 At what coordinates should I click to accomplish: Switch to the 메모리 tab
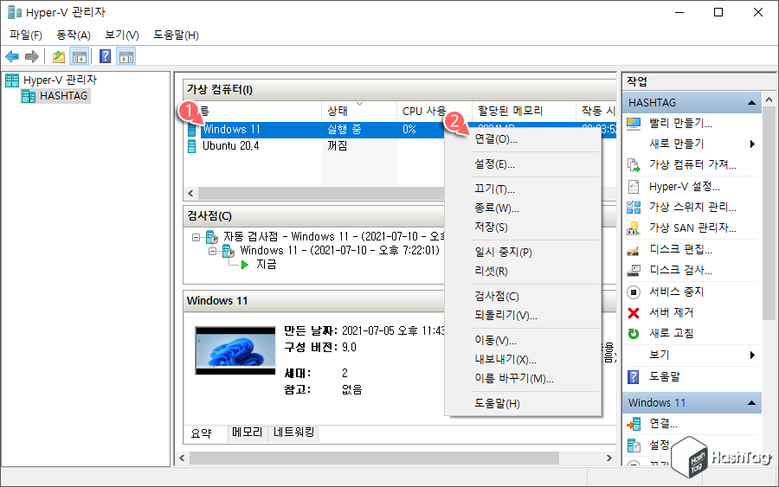248,433
